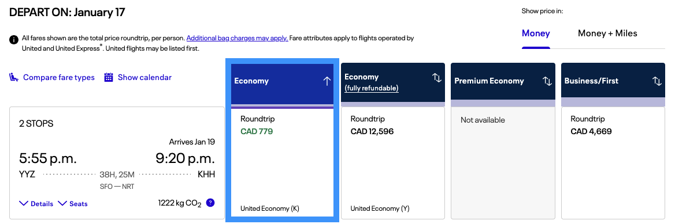Select the CAD 12,596 refundable Economy fare
Screen dimensions: 675x224
tap(392, 162)
